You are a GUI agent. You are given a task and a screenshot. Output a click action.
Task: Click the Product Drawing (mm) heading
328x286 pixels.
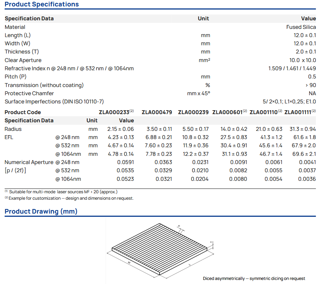click(41, 211)
